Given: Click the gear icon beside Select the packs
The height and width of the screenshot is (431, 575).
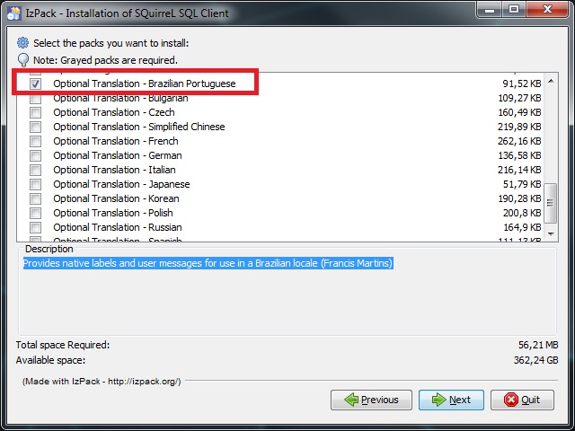Looking at the screenshot, I should point(22,43).
